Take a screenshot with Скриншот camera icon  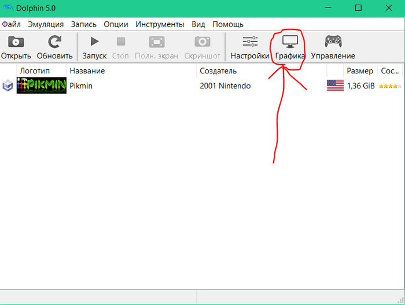pos(202,42)
